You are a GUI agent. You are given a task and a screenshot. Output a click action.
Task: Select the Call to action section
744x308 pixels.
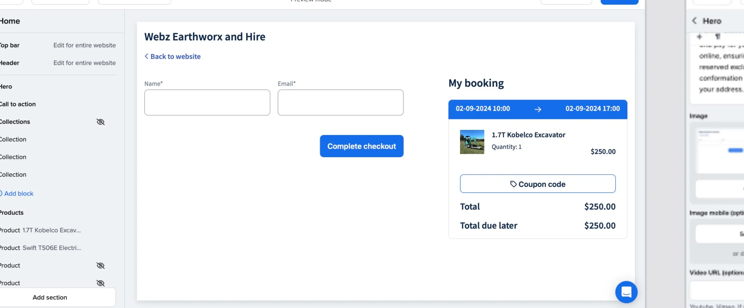pyautogui.click(x=18, y=104)
